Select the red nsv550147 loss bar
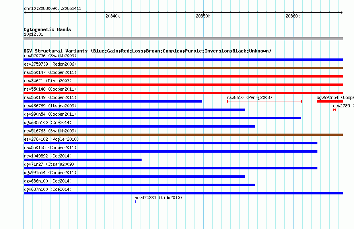 (x=183, y=76)
